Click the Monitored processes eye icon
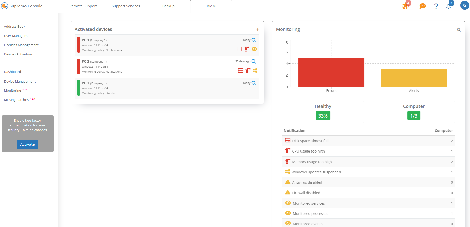Viewport: 470px width, 227px height. (x=288, y=213)
